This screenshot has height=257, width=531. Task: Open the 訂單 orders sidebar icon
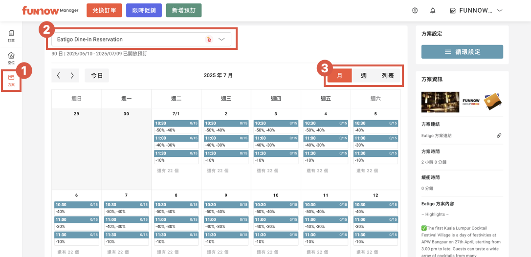click(11, 36)
